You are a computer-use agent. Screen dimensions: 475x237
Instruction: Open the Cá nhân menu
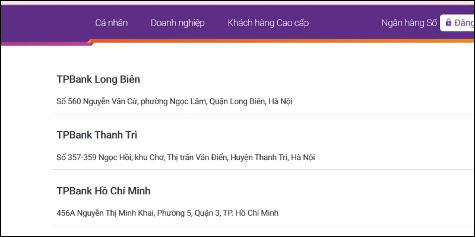[111, 23]
